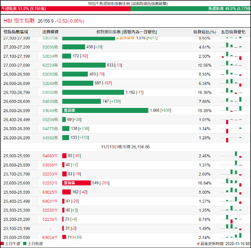
Task: Open bull certificate link 69024牛
Action: [50, 238]
